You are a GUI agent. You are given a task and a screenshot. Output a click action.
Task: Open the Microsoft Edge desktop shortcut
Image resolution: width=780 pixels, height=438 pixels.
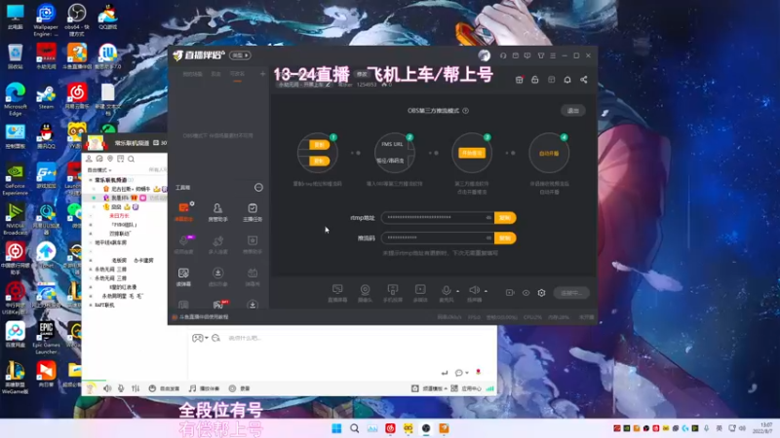click(16, 100)
